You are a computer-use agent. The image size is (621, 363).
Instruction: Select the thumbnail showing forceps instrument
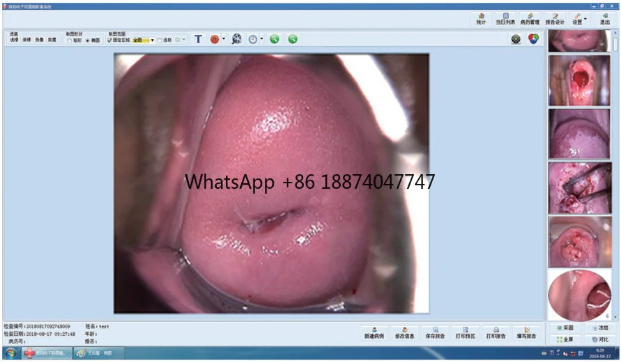[579, 187]
